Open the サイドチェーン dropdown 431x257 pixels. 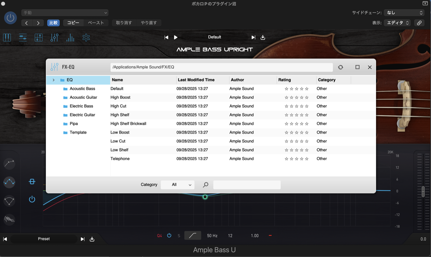pos(404,13)
